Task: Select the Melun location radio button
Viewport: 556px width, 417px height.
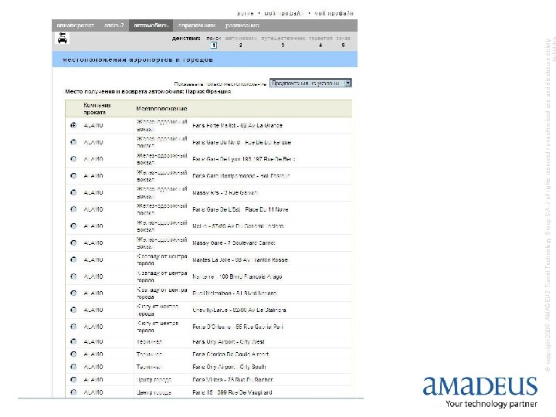Action: [73, 225]
